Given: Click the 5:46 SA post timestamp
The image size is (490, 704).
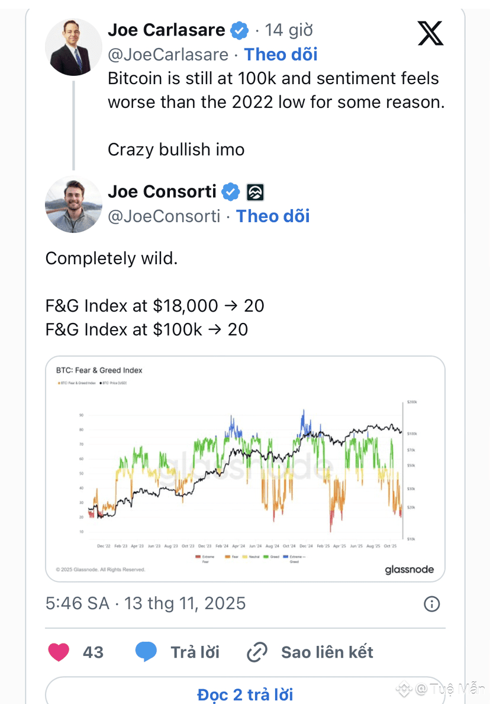Looking at the screenshot, I should coord(77,604).
